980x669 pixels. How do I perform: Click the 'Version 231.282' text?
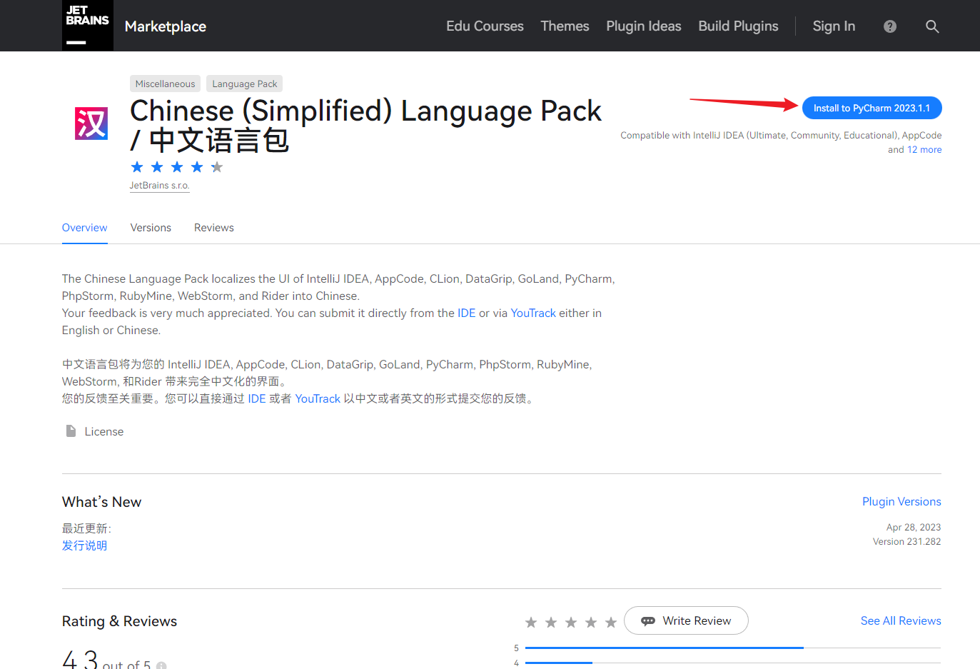(x=906, y=542)
